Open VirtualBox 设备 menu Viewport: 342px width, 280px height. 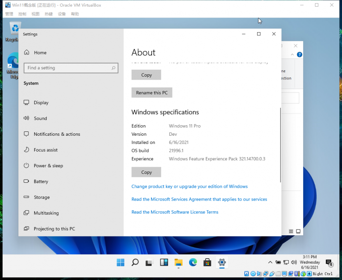tap(62, 14)
